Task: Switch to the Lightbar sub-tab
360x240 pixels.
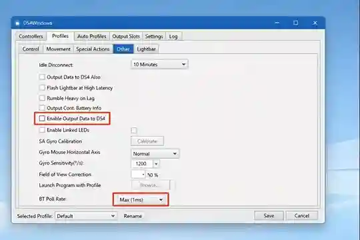Action: coord(146,49)
